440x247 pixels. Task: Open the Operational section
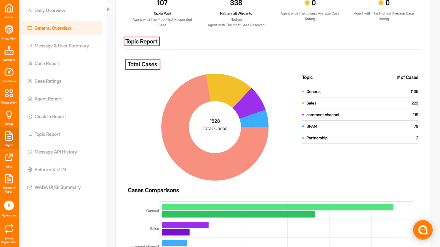9,75
